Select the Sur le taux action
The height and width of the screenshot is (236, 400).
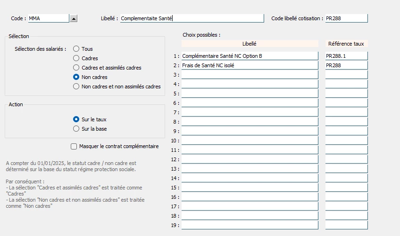(76, 119)
